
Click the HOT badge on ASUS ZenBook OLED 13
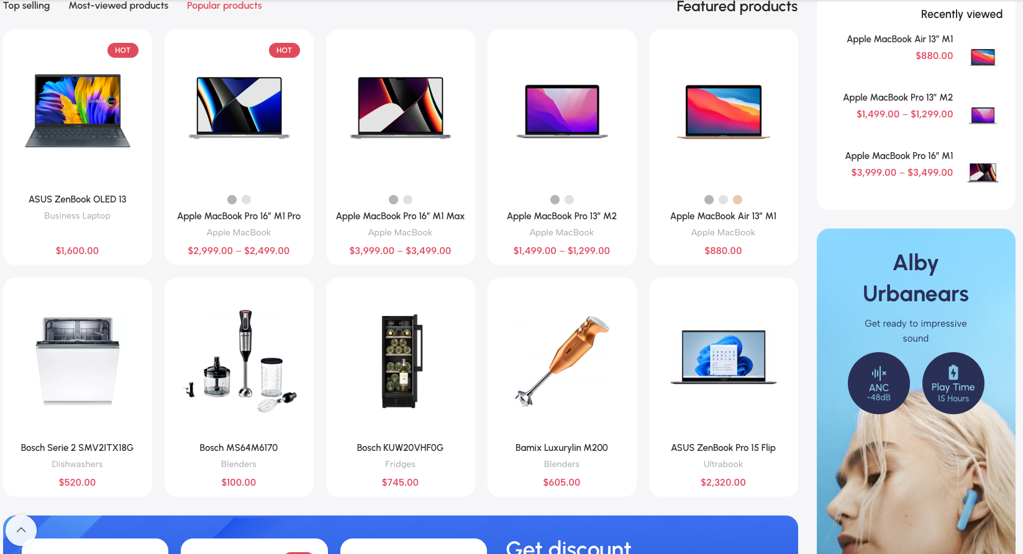[123, 50]
